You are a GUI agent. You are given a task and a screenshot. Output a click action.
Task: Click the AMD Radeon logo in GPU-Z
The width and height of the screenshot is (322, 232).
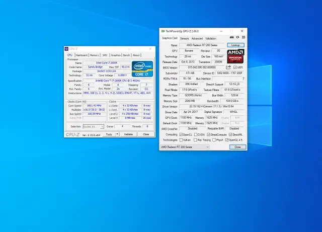click(x=235, y=56)
